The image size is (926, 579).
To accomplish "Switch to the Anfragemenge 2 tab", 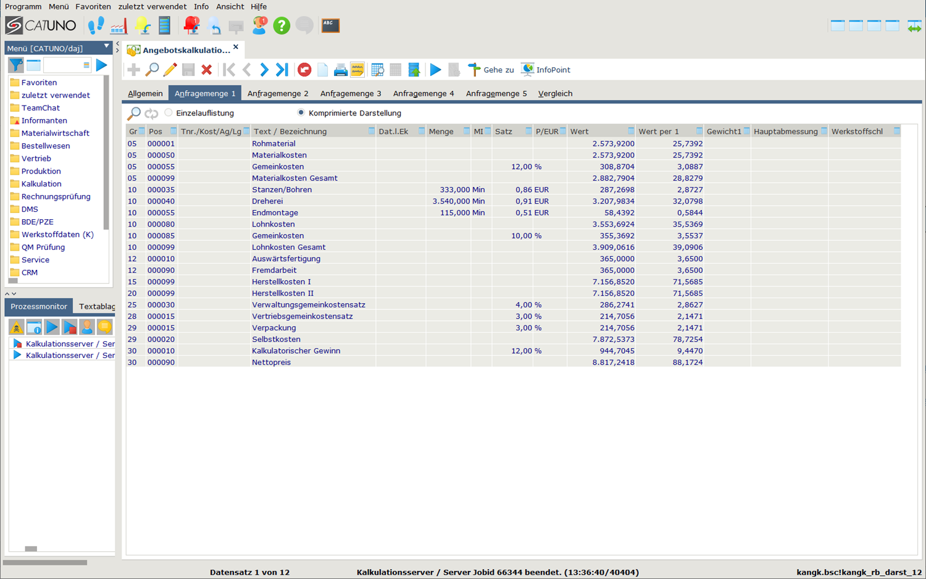I will click(278, 94).
